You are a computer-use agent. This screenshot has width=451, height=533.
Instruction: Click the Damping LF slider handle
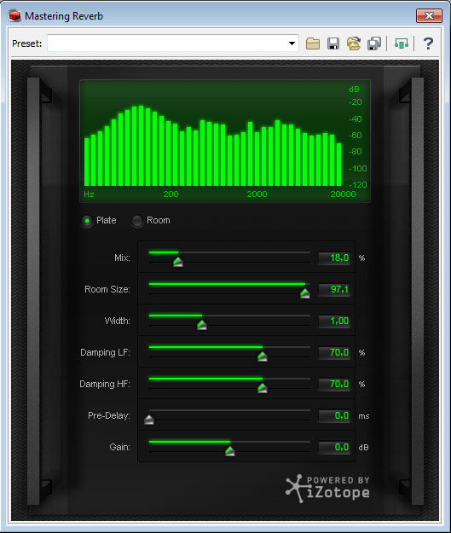click(x=263, y=356)
